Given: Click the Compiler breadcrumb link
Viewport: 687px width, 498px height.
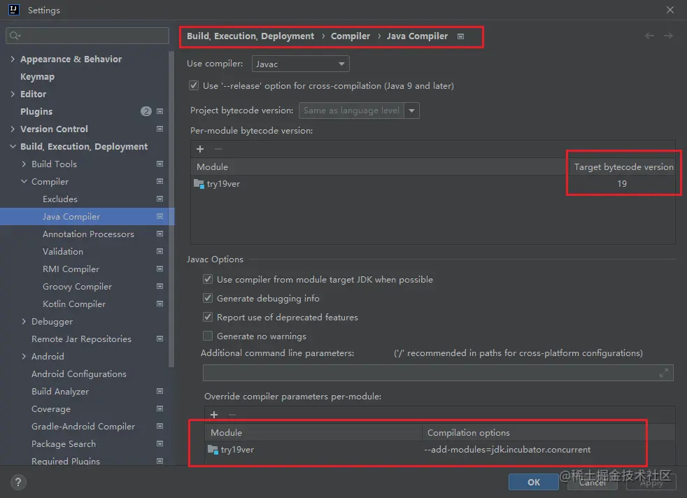Looking at the screenshot, I should pyautogui.click(x=350, y=36).
